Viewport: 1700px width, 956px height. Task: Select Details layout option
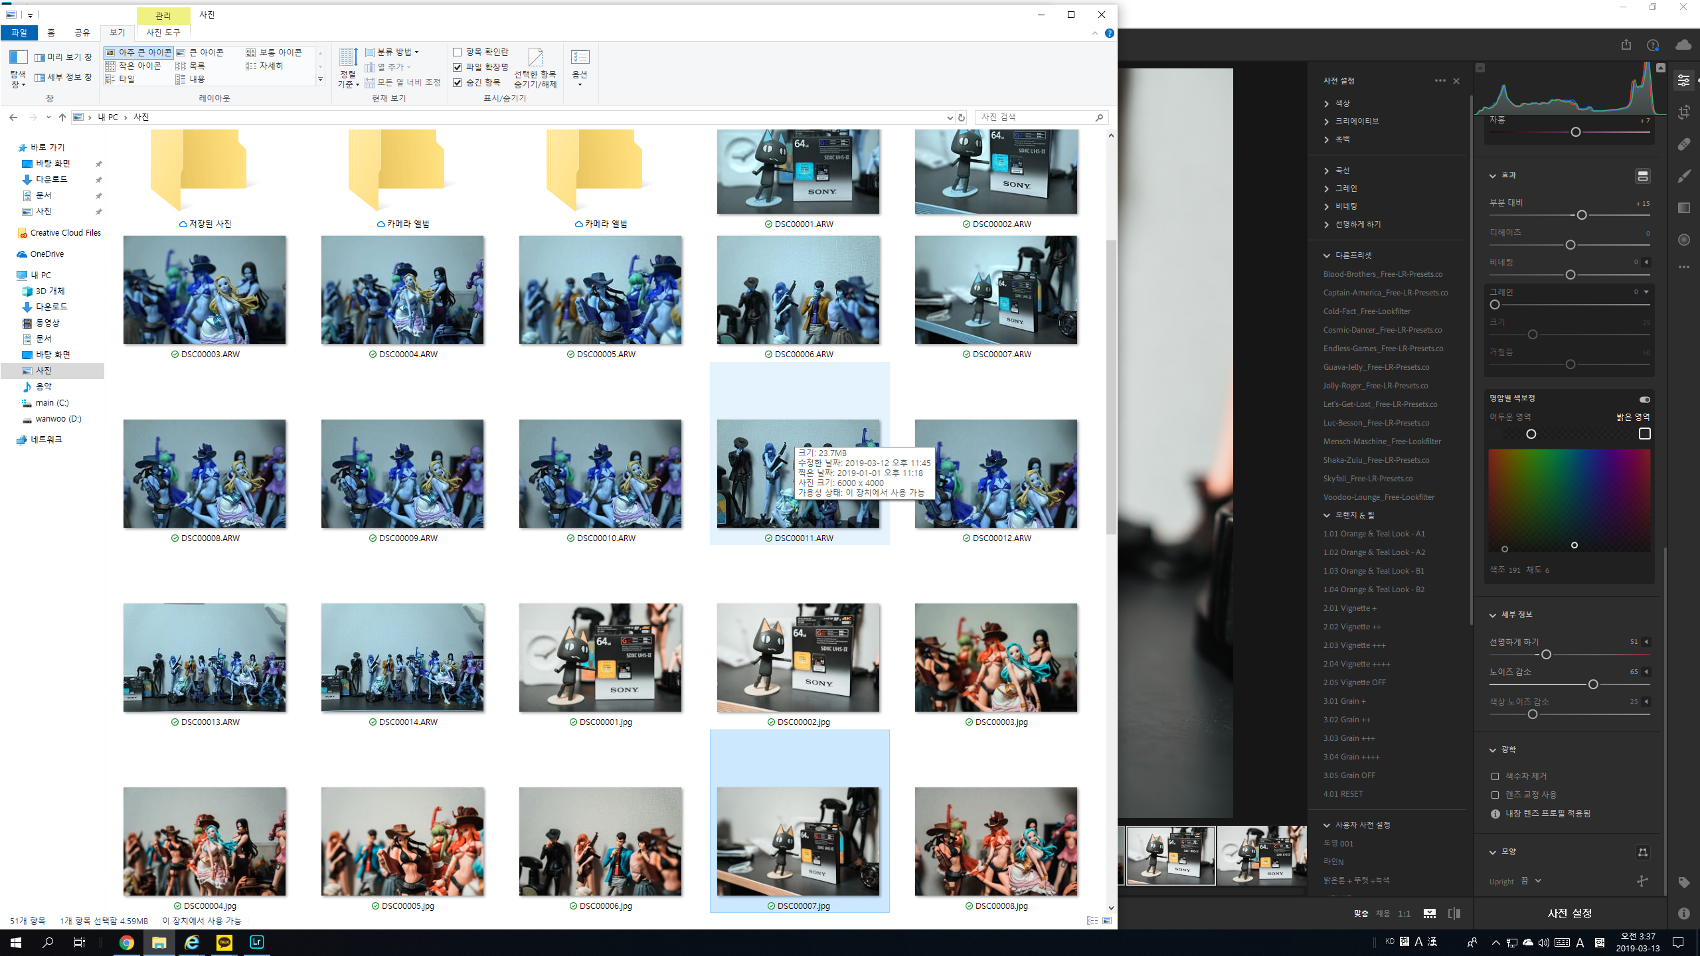(264, 66)
